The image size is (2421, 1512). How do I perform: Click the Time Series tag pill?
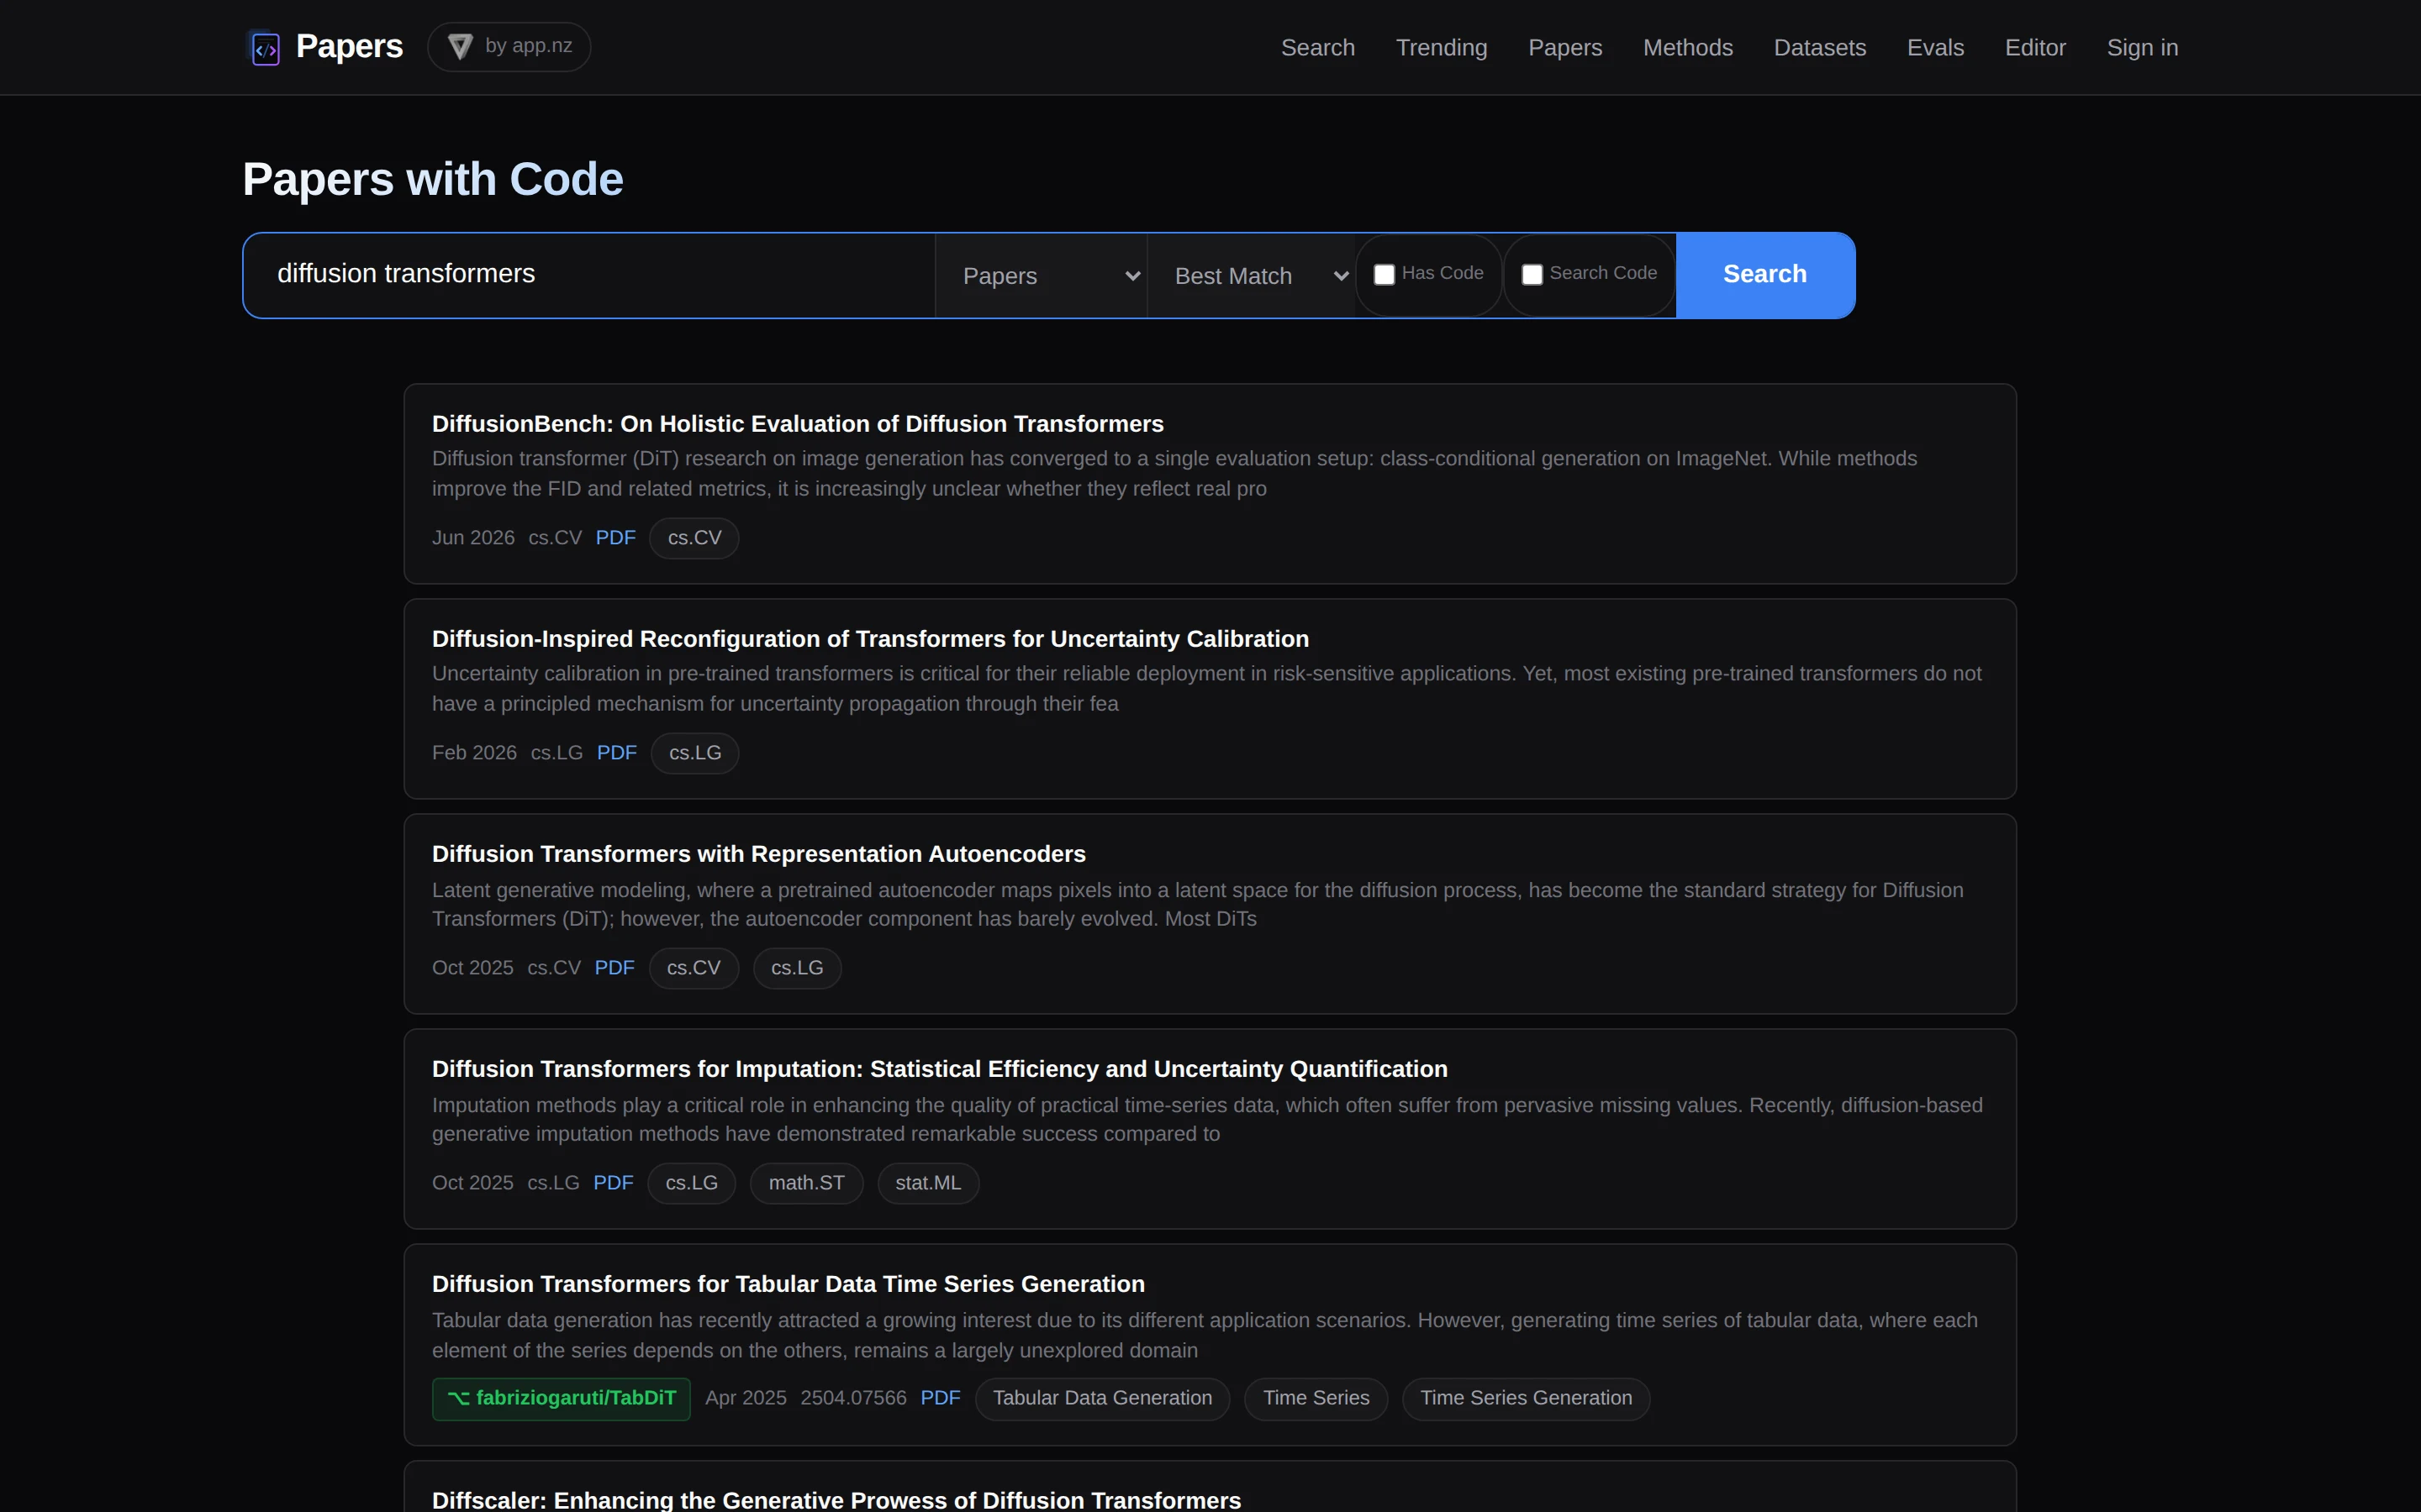click(1316, 1398)
